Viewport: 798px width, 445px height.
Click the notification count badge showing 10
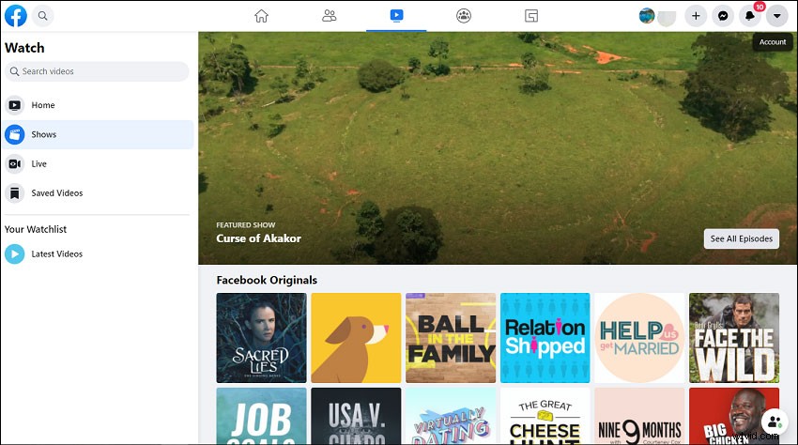pos(760,7)
